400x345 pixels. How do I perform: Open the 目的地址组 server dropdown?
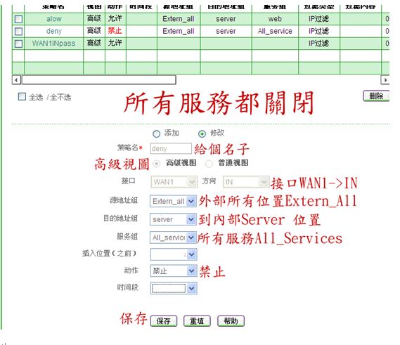tap(173, 219)
